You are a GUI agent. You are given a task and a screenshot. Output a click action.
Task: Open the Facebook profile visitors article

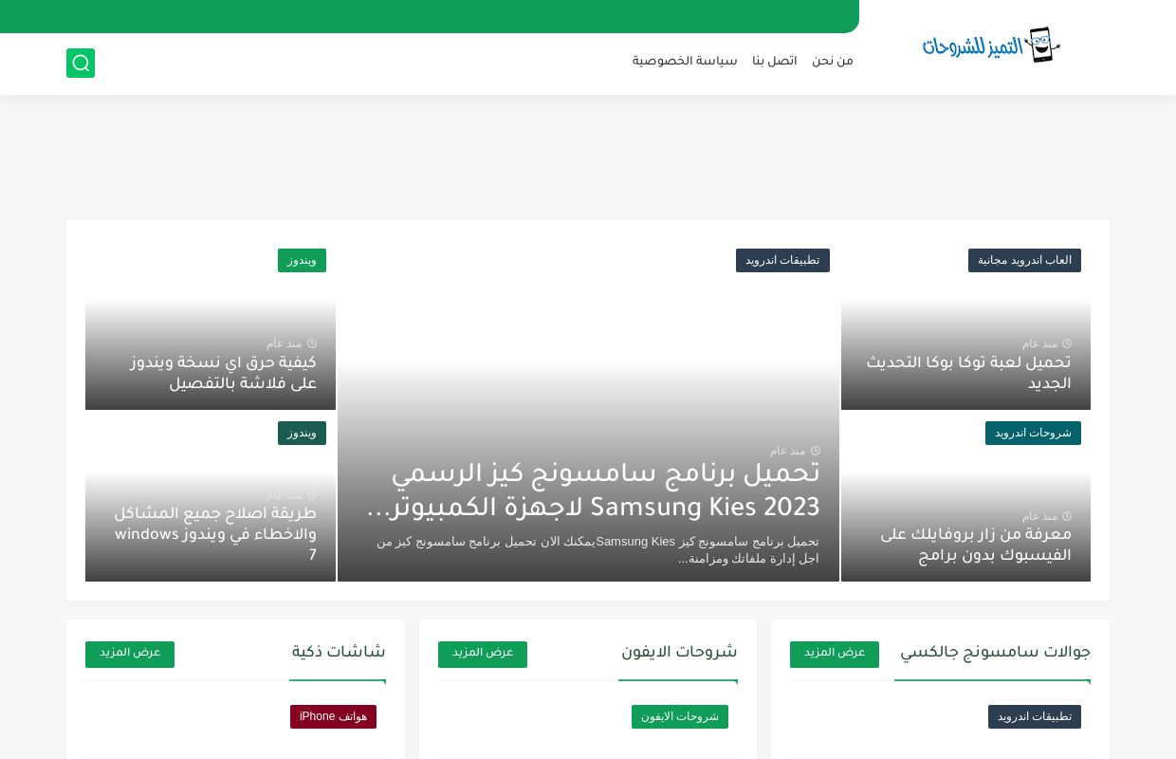pos(976,545)
